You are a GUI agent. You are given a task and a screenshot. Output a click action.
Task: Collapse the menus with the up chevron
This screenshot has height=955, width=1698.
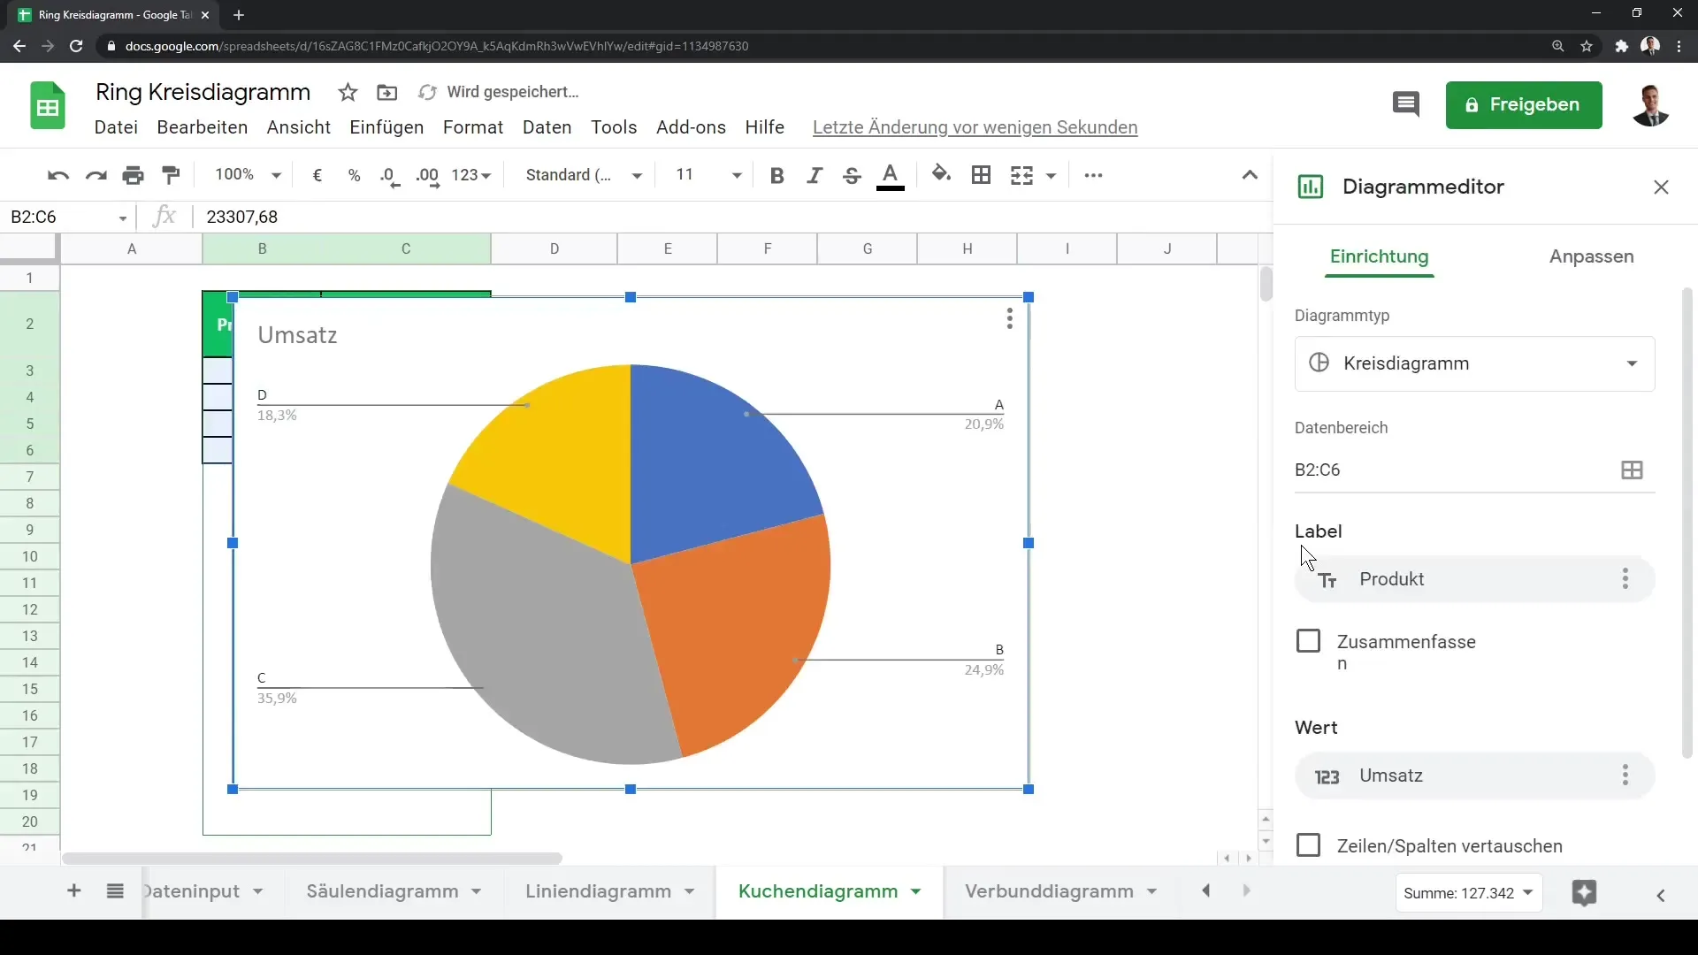[x=1250, y=175]
